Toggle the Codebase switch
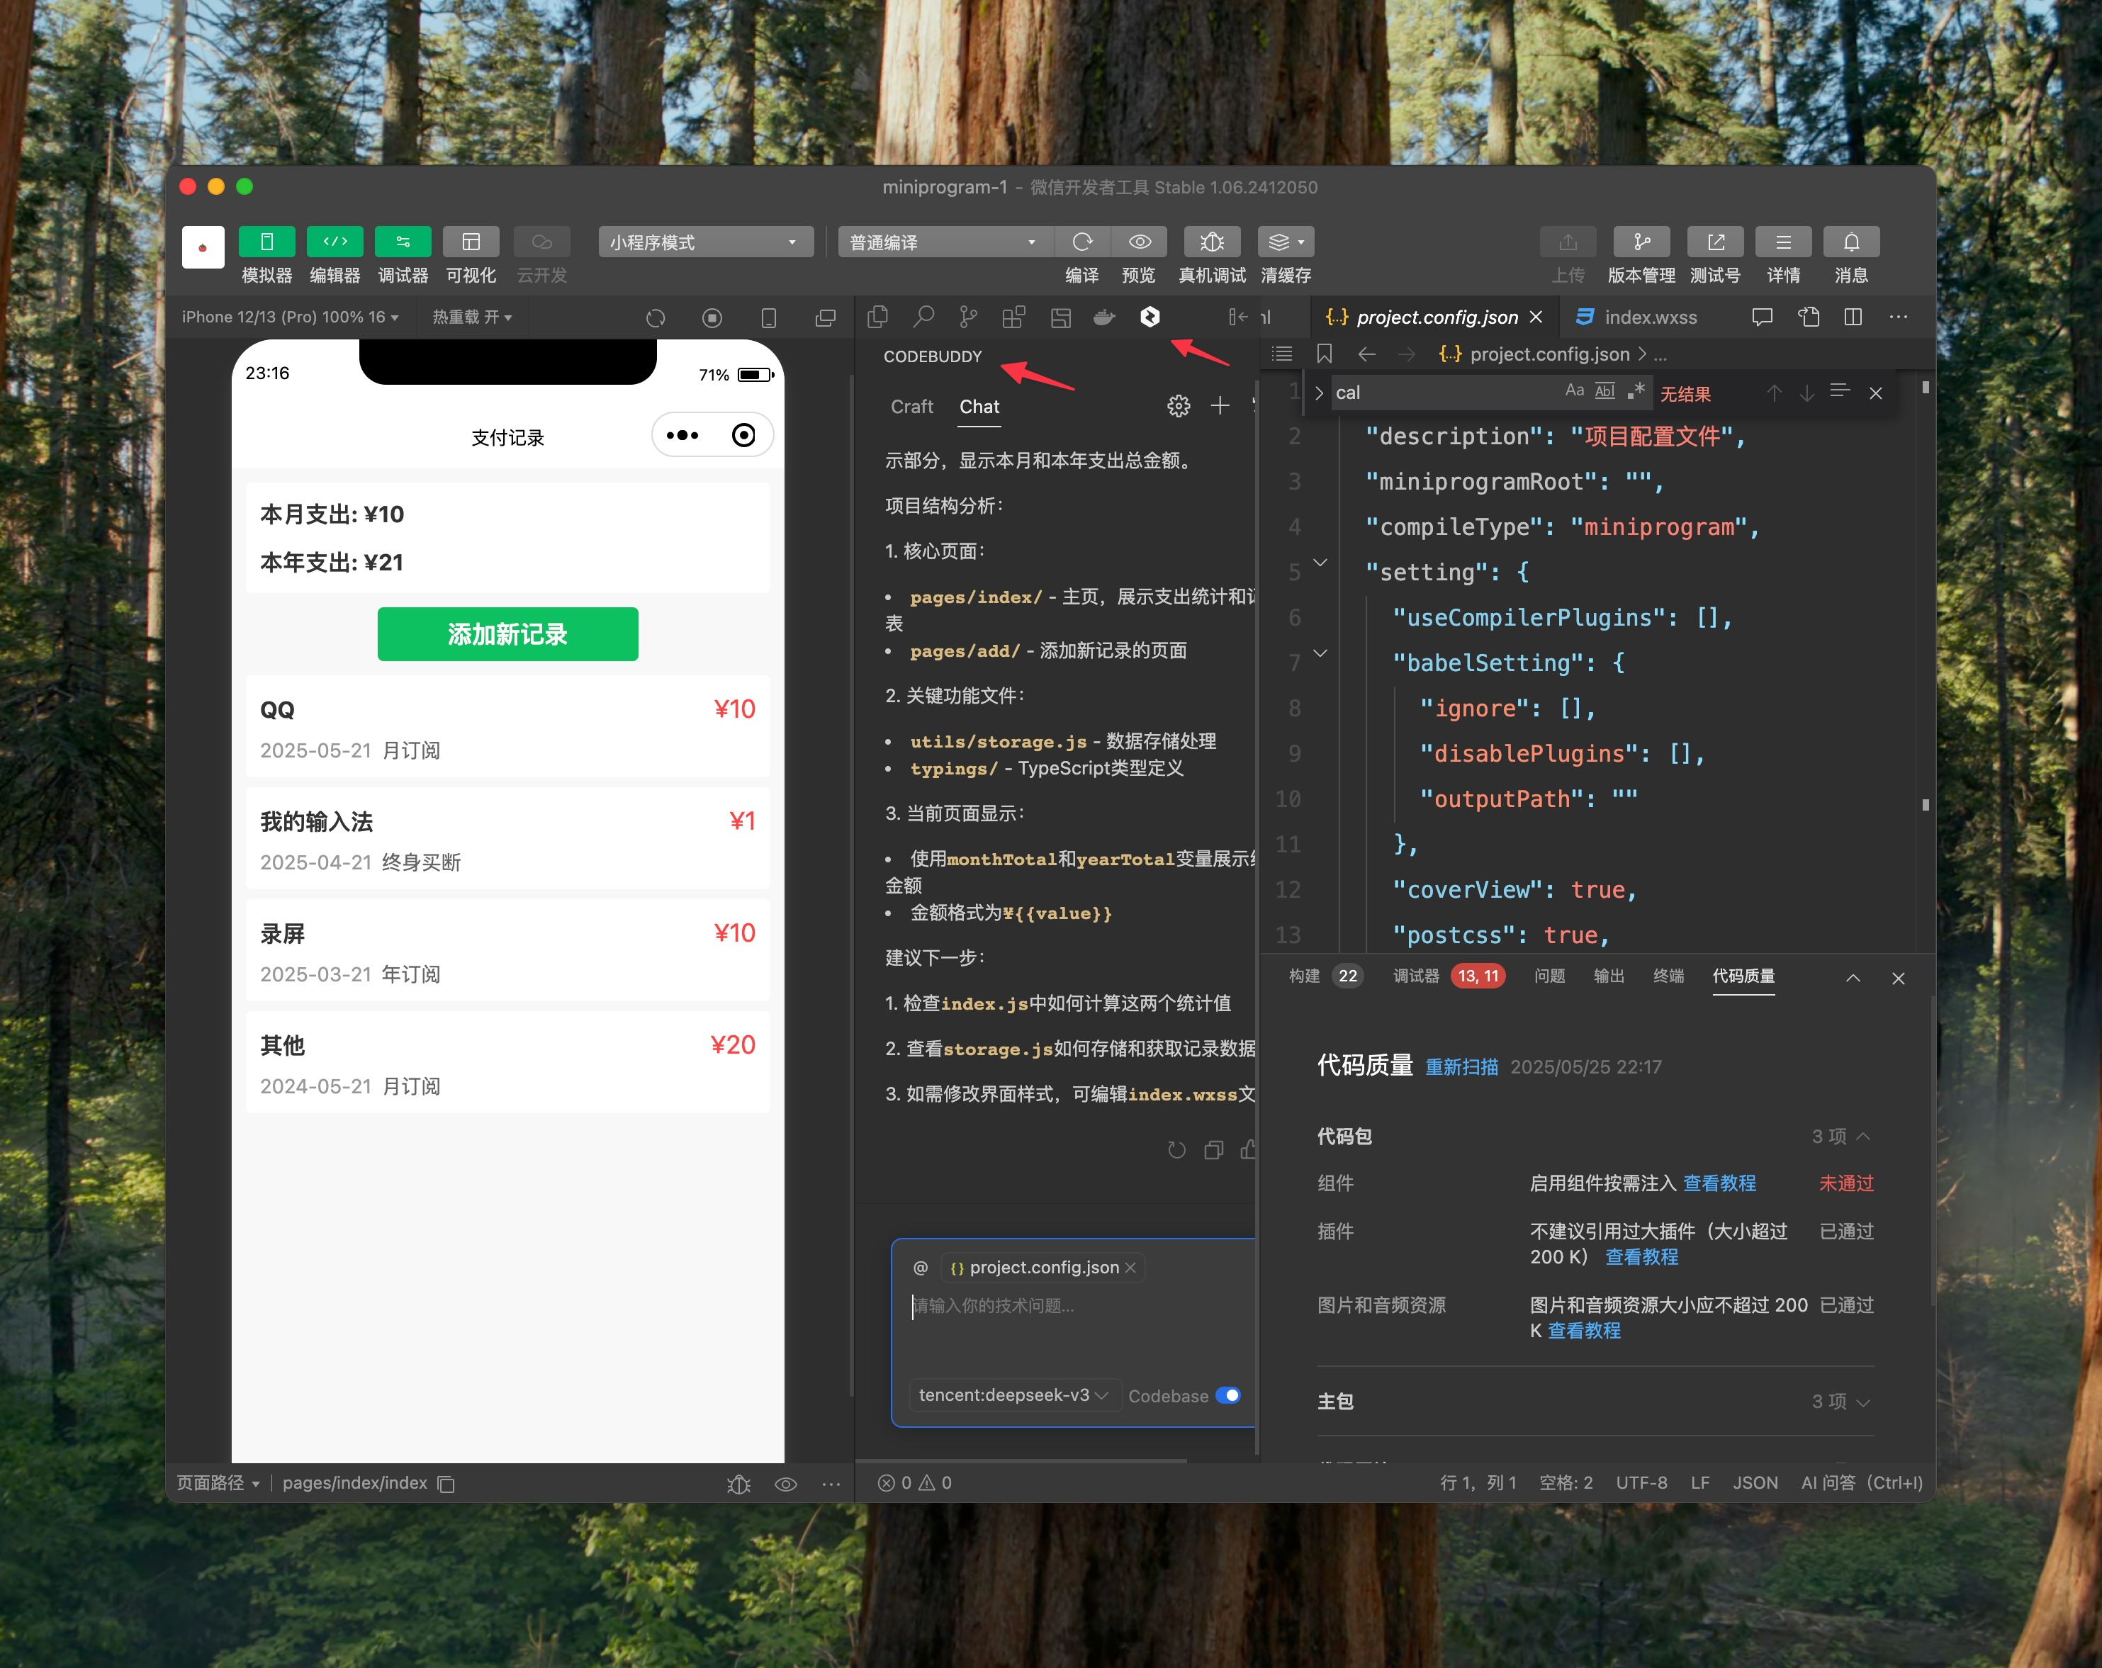 (1228, 1395)
